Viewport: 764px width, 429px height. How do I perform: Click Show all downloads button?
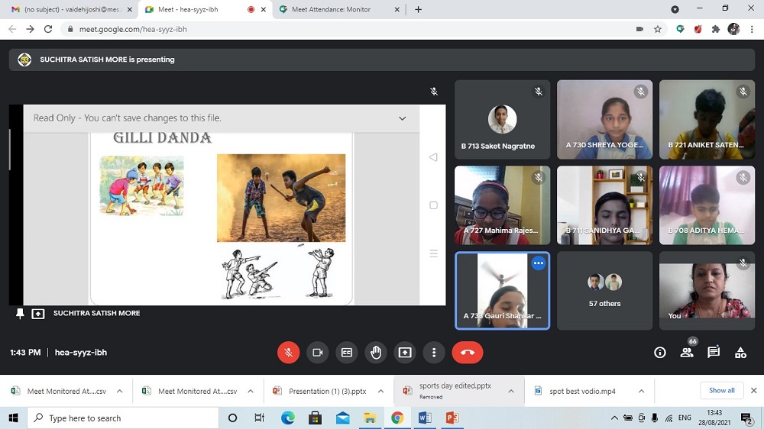click(x=721, y=391)
